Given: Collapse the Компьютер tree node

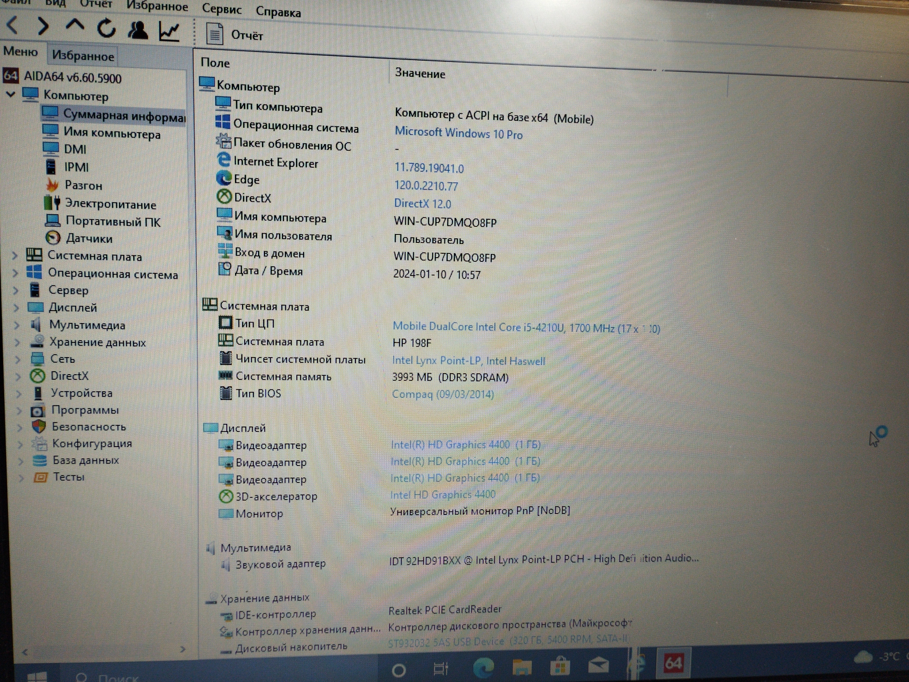Looking at the screenshot, I should (x=11, y=94).
